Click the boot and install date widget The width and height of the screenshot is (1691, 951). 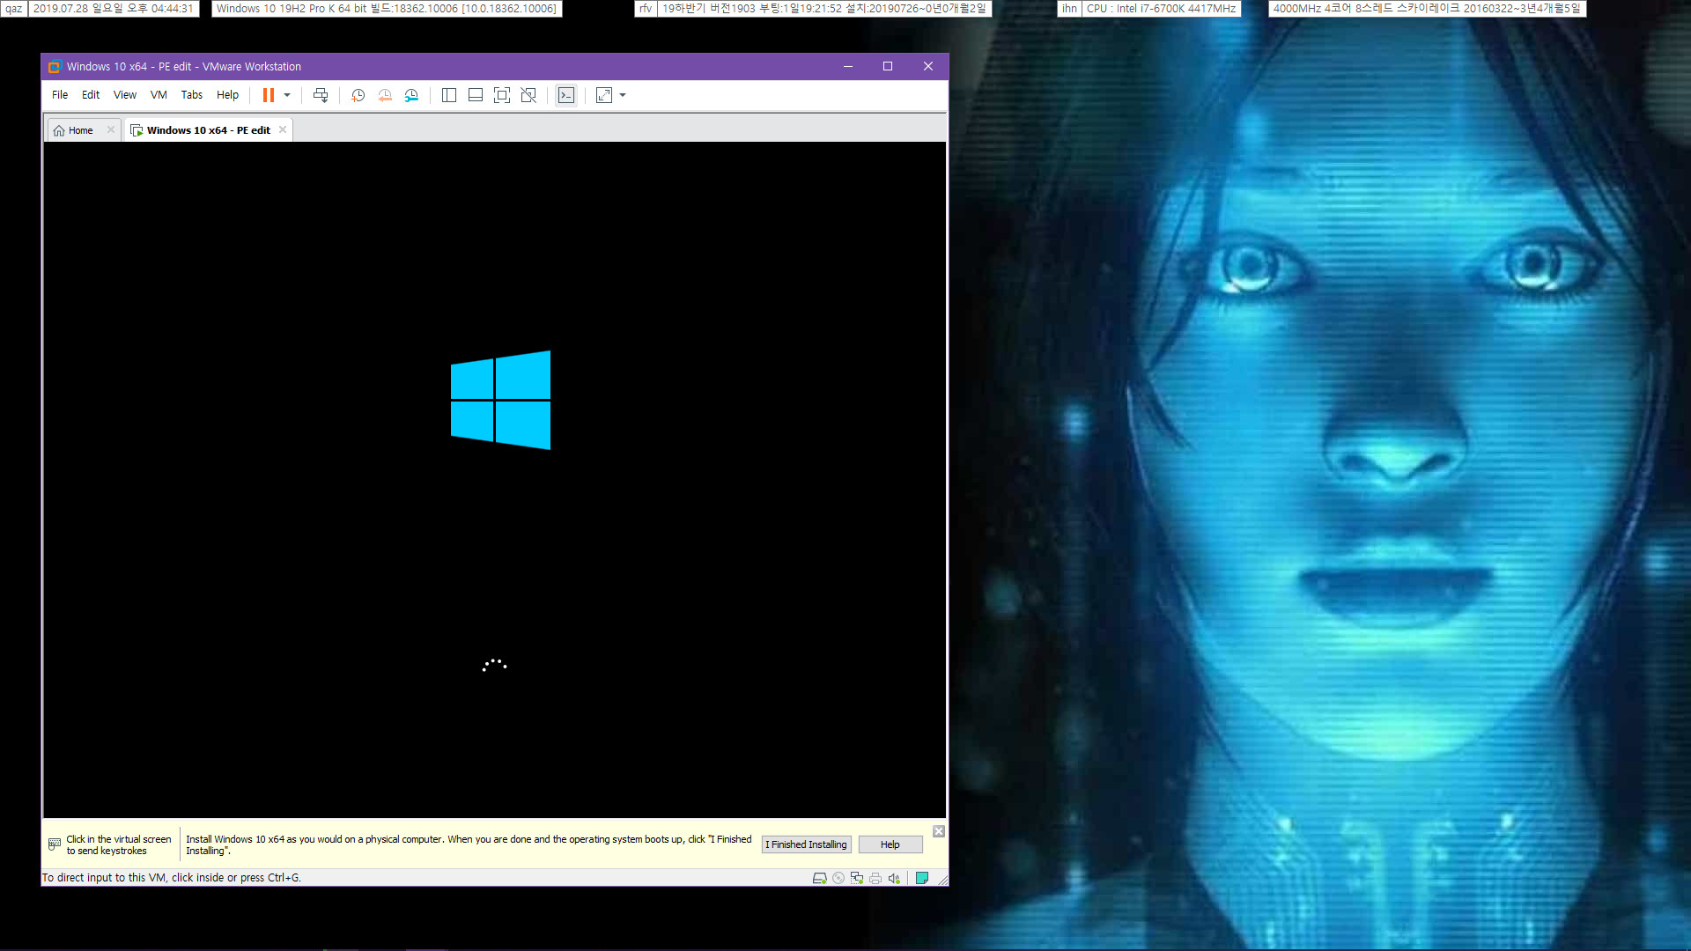[x=824, y=9]
